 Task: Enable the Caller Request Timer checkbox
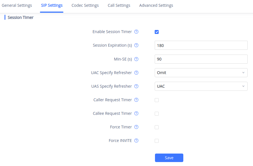(157, 100)
